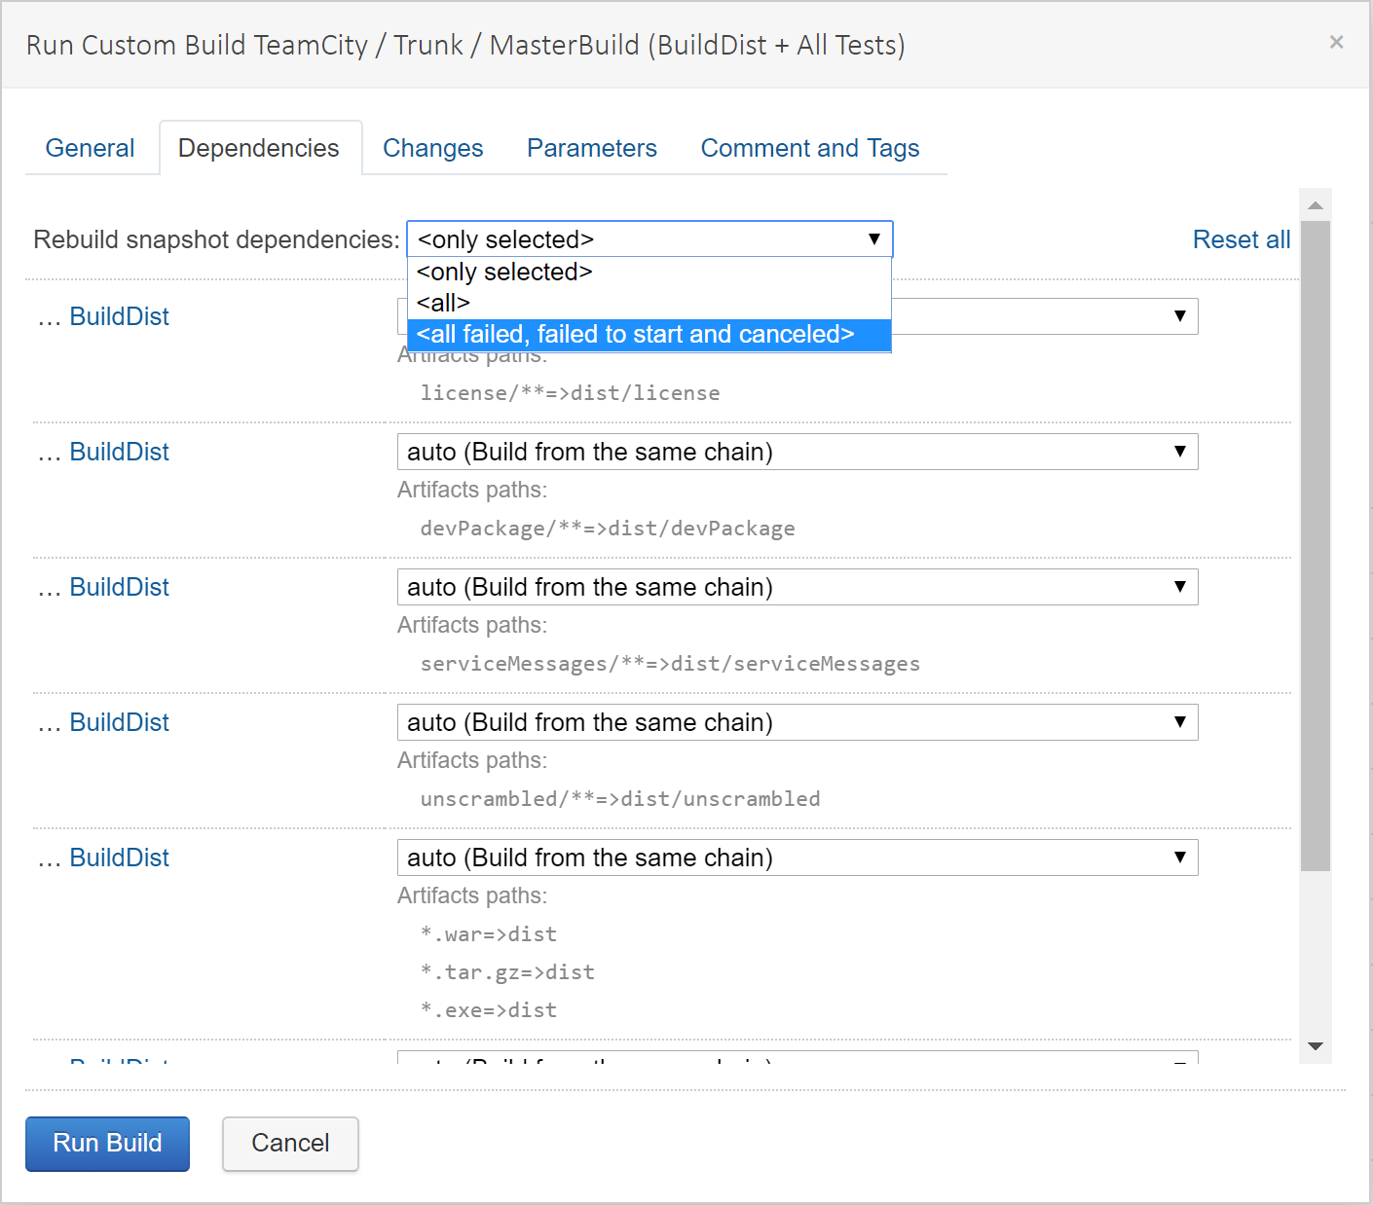Click the devPackage/**=>dist/devPackage path text
1373x1205 pixels.
(x=608, y=529)
